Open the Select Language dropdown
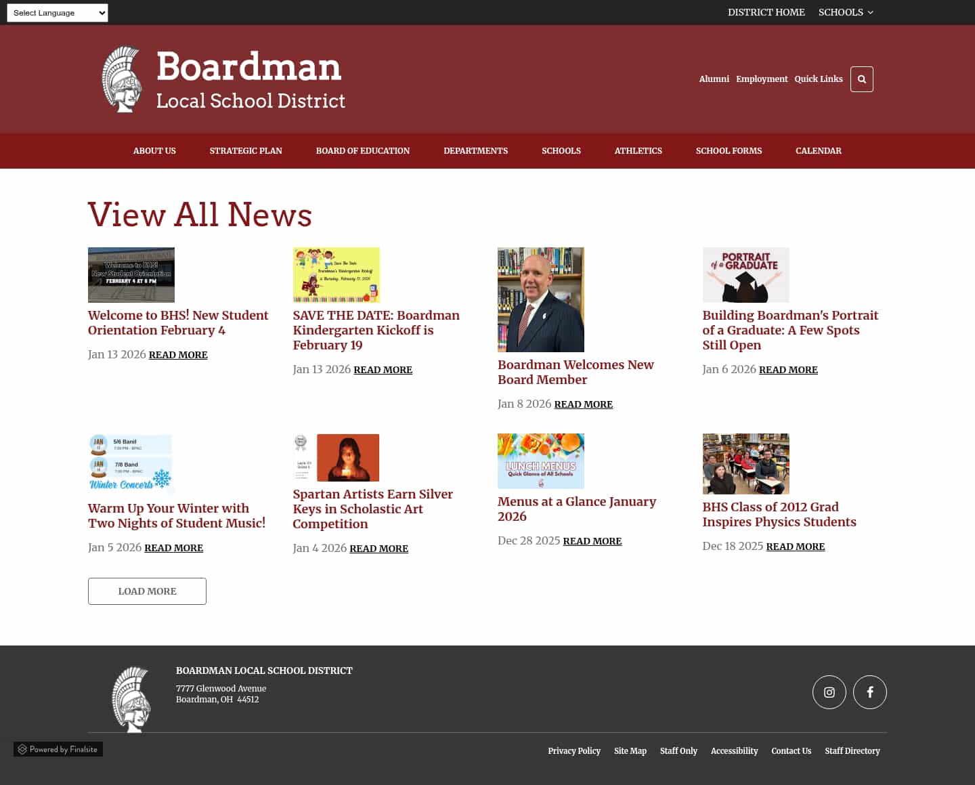975x785 pixels. point(57,12)
